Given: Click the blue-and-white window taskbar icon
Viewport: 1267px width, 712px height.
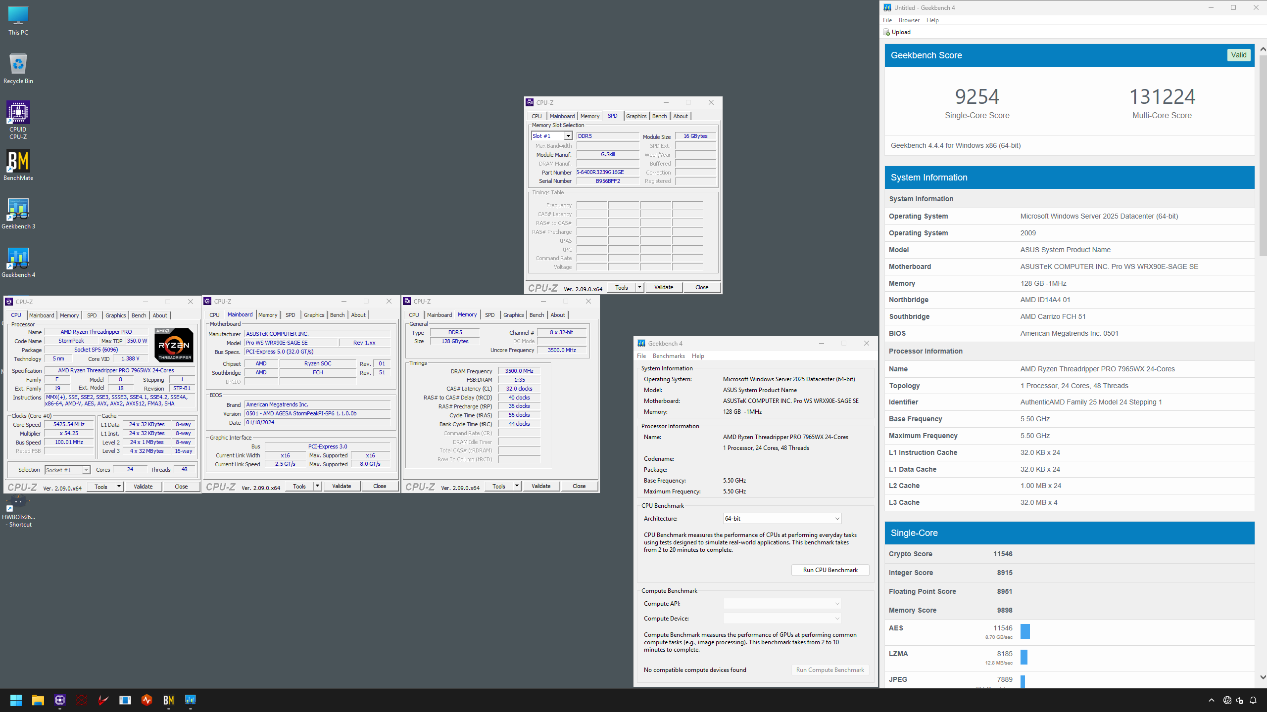Looking at the screenshot, I should tap(125, 700).
